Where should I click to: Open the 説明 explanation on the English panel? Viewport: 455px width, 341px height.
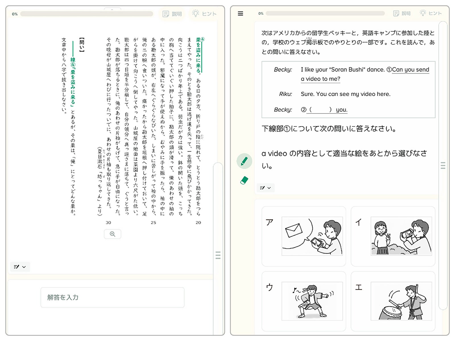402,13
